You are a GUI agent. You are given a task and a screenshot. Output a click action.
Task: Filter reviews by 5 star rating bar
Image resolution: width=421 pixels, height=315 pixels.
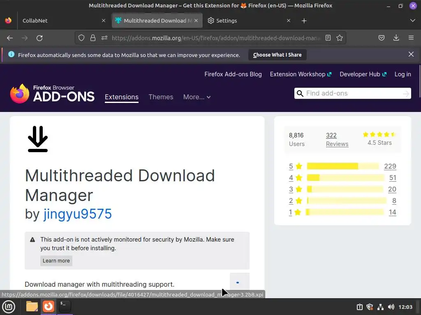coord(343,166)
